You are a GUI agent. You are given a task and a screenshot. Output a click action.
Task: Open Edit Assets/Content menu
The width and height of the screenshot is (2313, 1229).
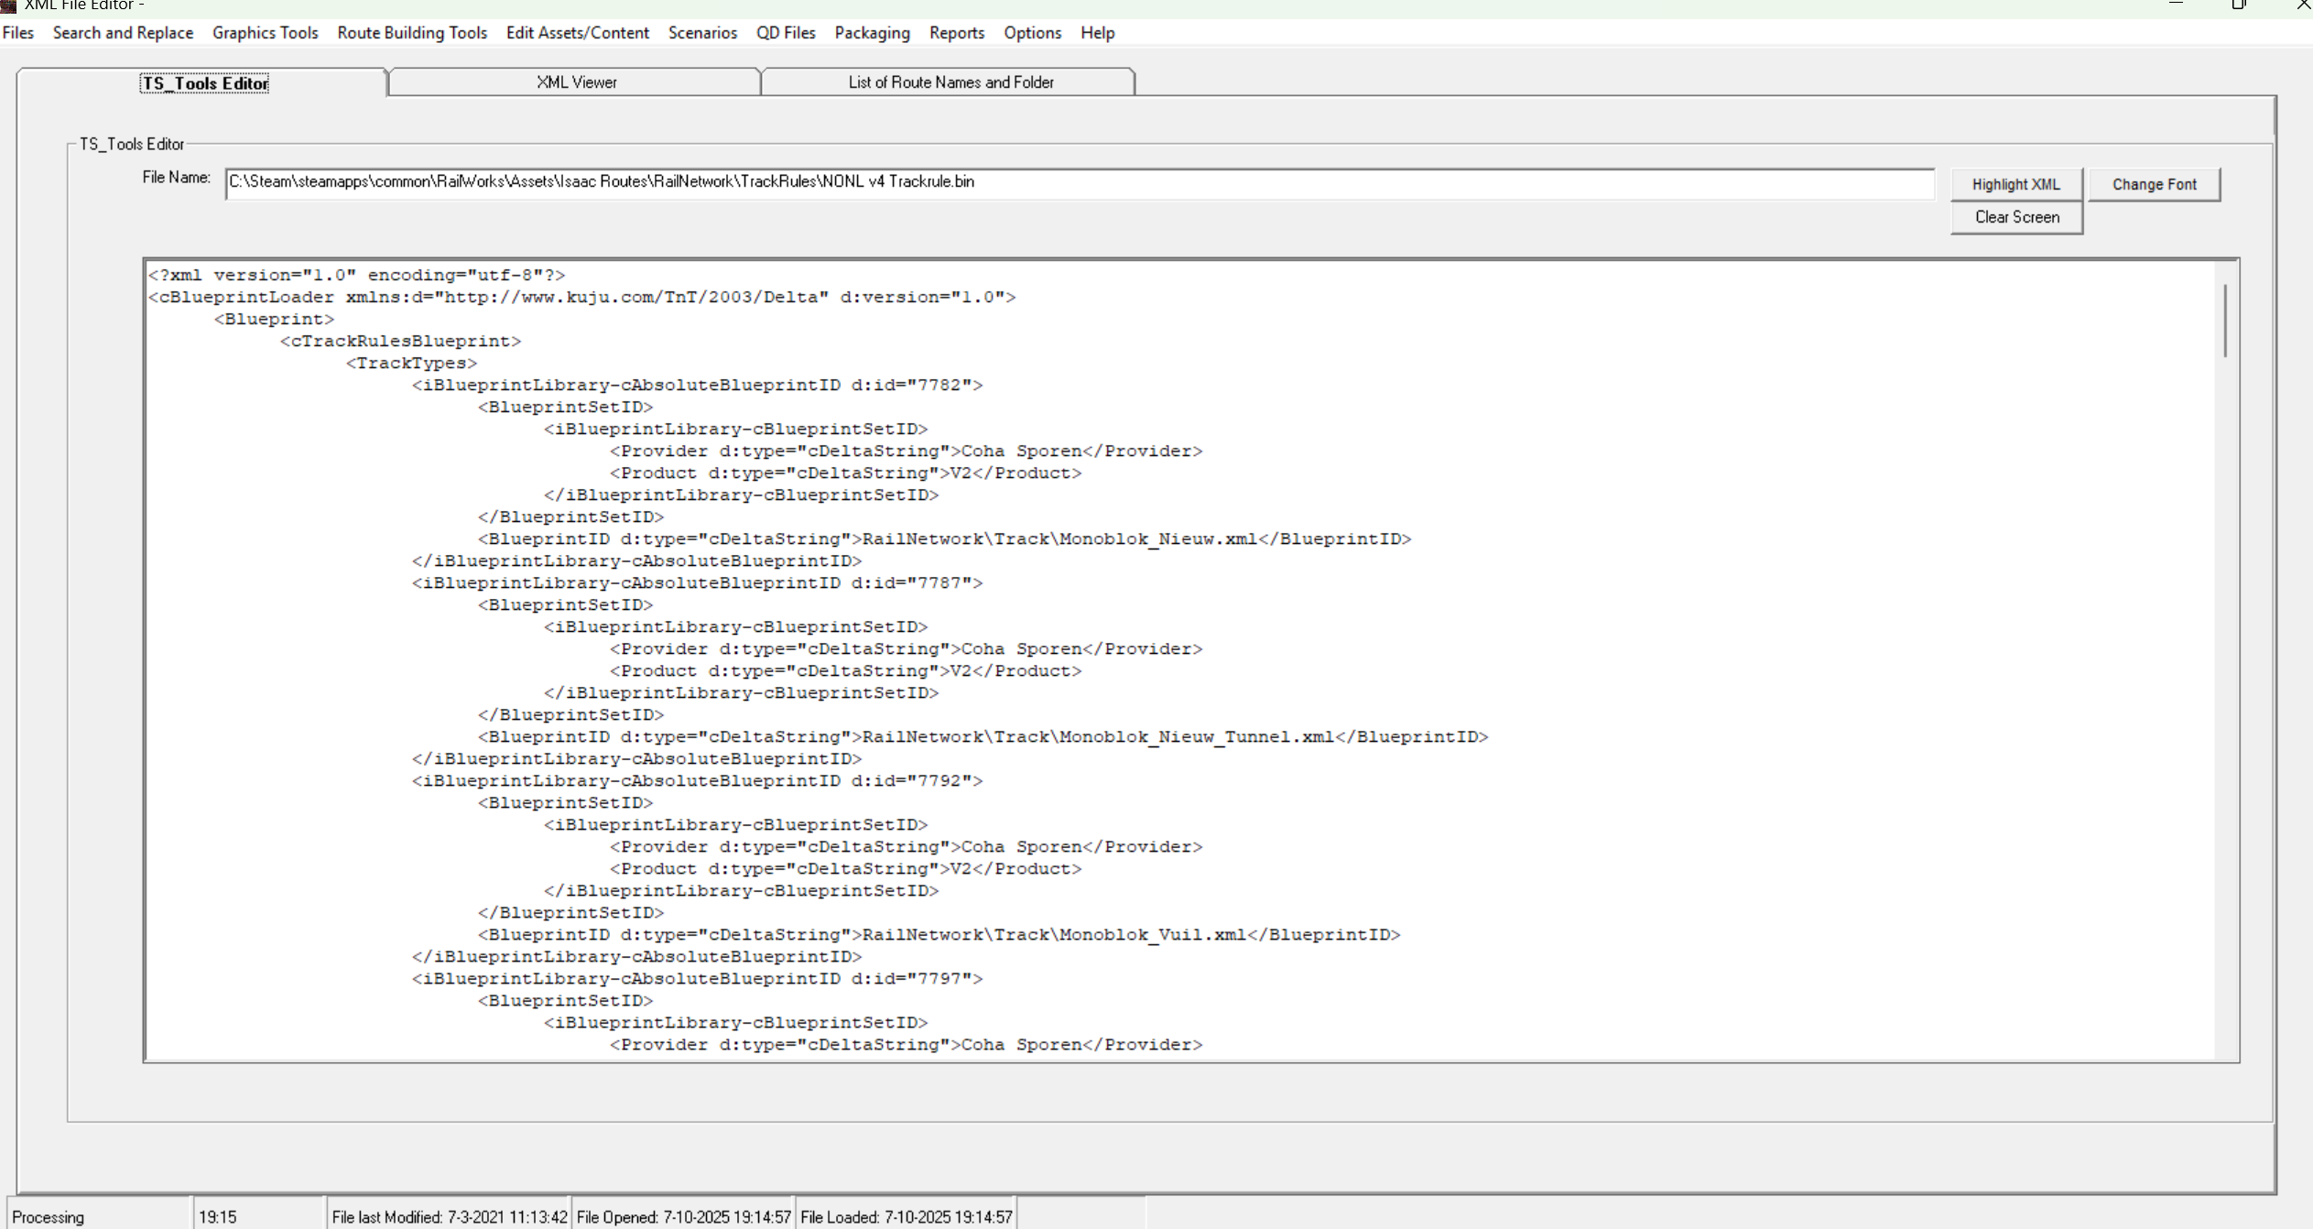(x=577, y=33)
